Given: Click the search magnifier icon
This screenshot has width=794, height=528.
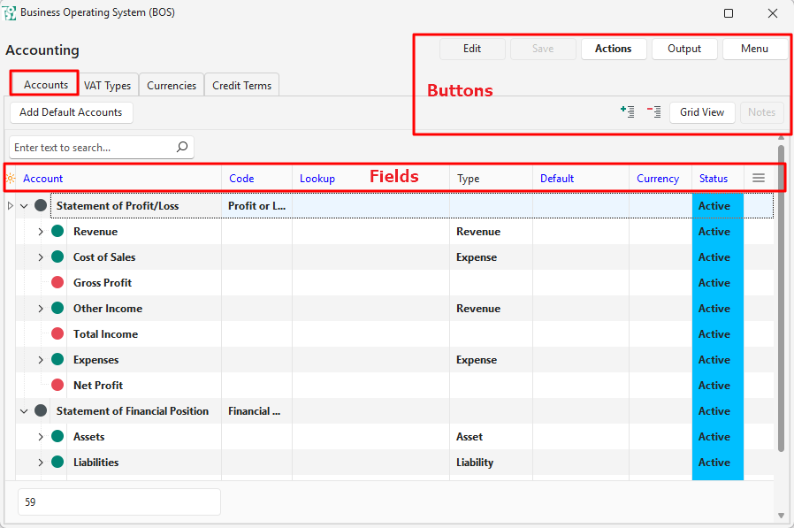Looking at the screenshot, I should tap(182, 148).
